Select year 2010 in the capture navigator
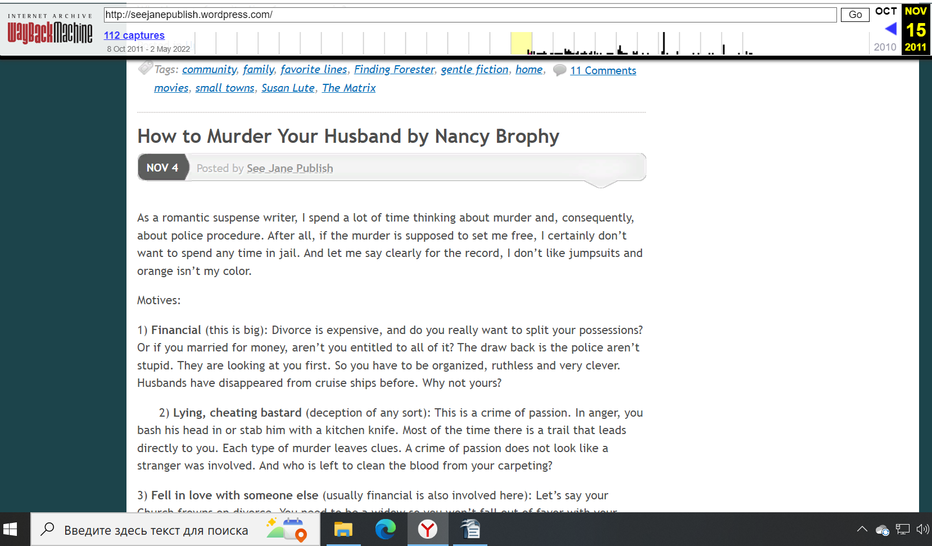932x546 pixels. pyautogui.click(x=885, y=47)
